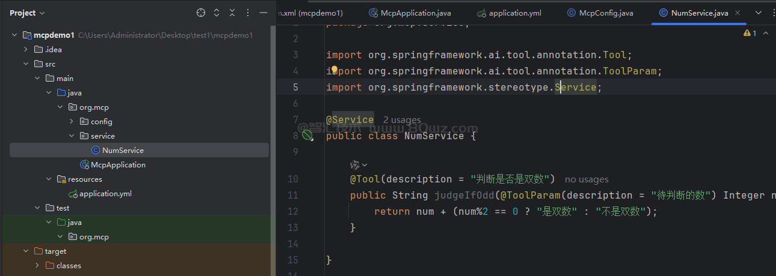Collapse the src folder
The height and width of the screenshot is (276, 776).
(x=26, y=64)
